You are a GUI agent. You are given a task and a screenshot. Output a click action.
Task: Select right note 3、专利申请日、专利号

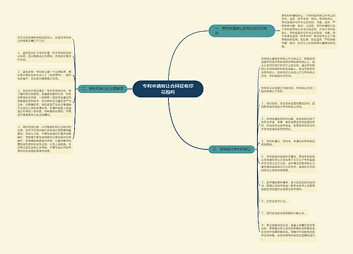[288, 143]
